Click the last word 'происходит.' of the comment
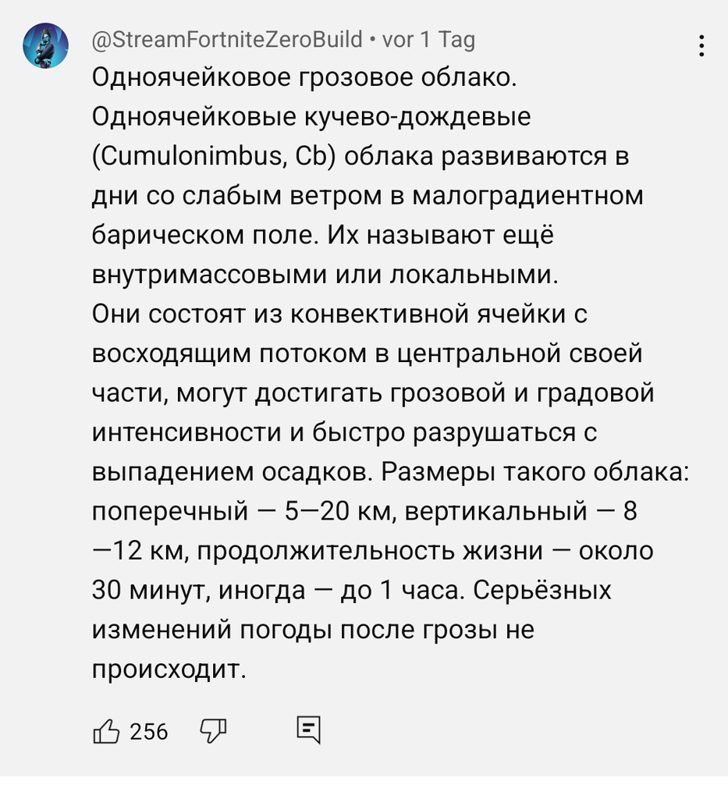 [x=169, y=669]
